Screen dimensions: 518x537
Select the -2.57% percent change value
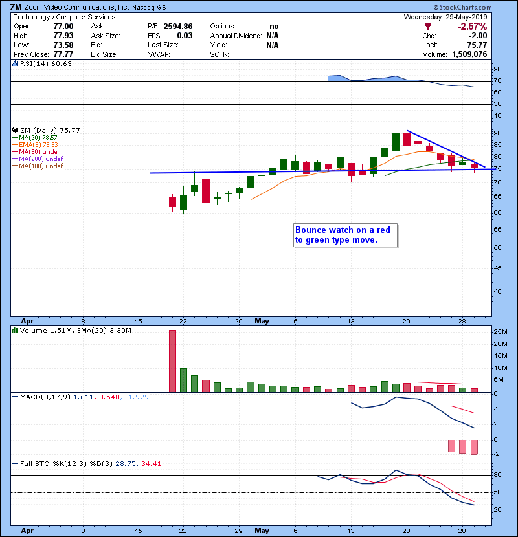click(x=473, y=27)
